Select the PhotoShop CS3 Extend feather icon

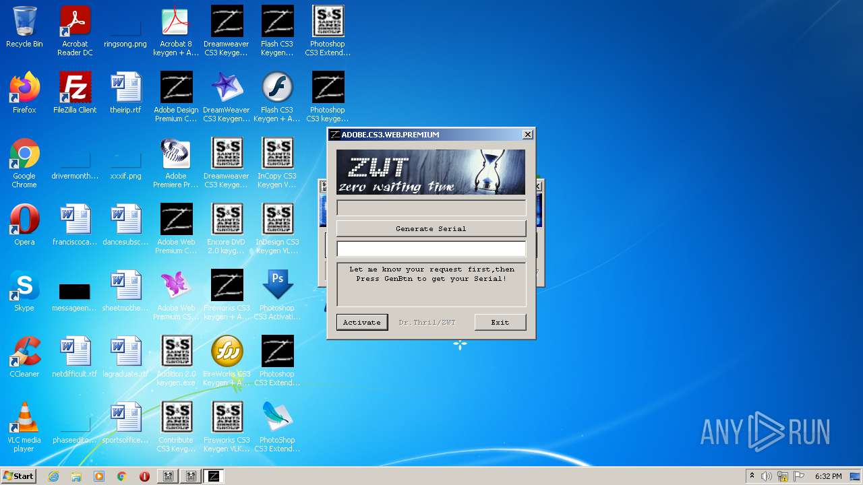277,427
